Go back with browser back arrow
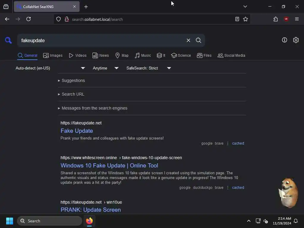Image resolution: width=304 pixels, height=228 pixels. coord(7,19)
